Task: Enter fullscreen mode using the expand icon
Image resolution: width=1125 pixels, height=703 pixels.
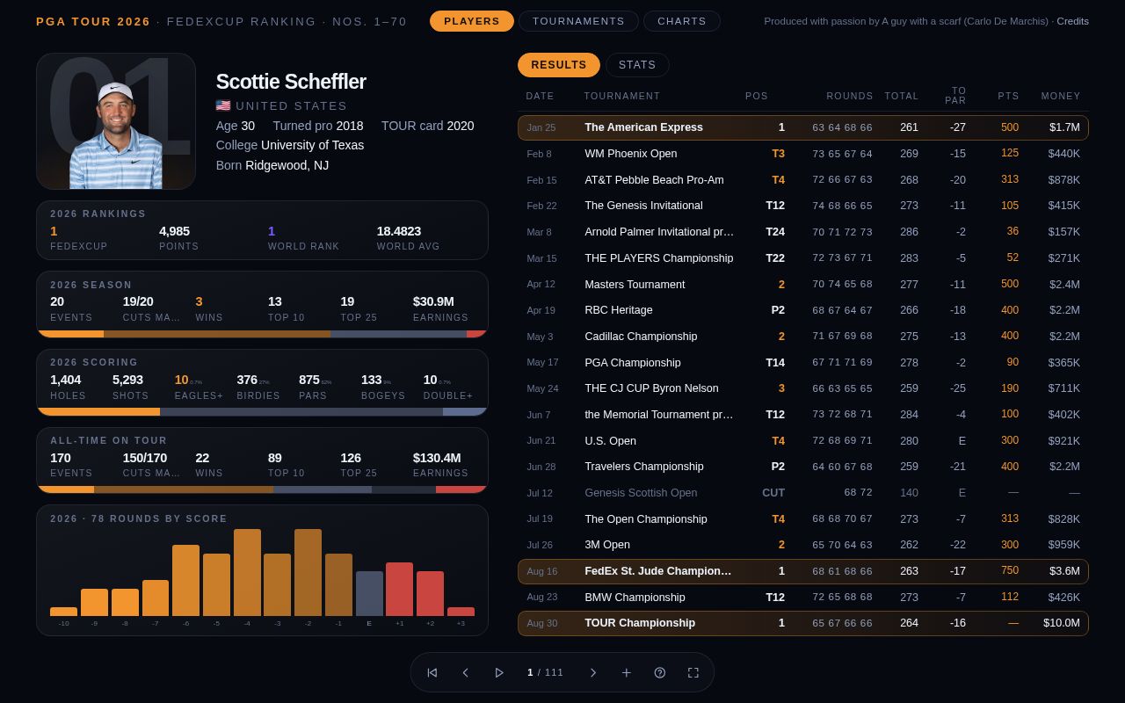Action: pos(693,672)
